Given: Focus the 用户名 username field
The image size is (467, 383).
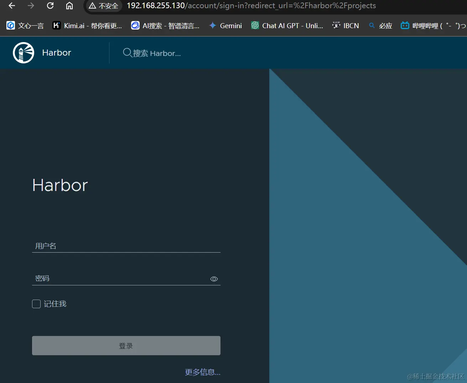Looking at the screenshot, I should click(x=126, y=246).
